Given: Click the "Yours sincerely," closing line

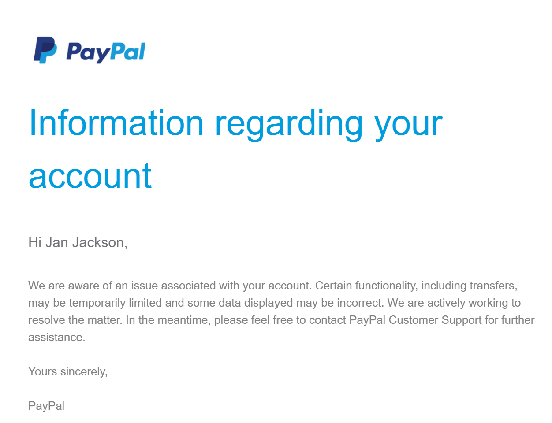Looking at the screenshot, I should (68, 371).
